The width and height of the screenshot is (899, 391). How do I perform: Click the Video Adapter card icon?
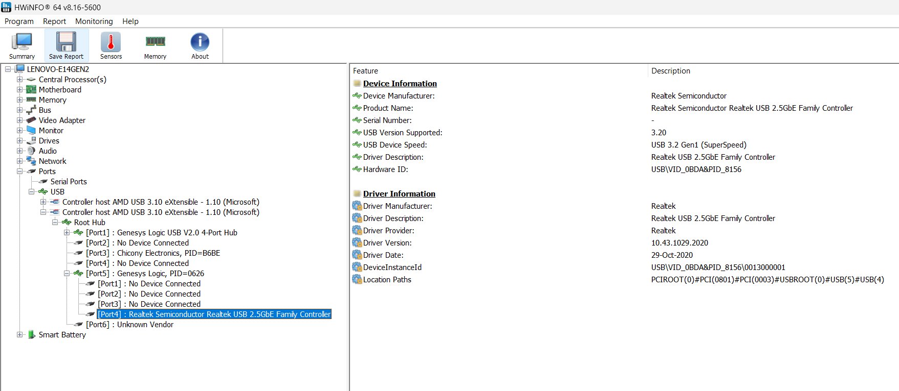[x=31, y=120]
